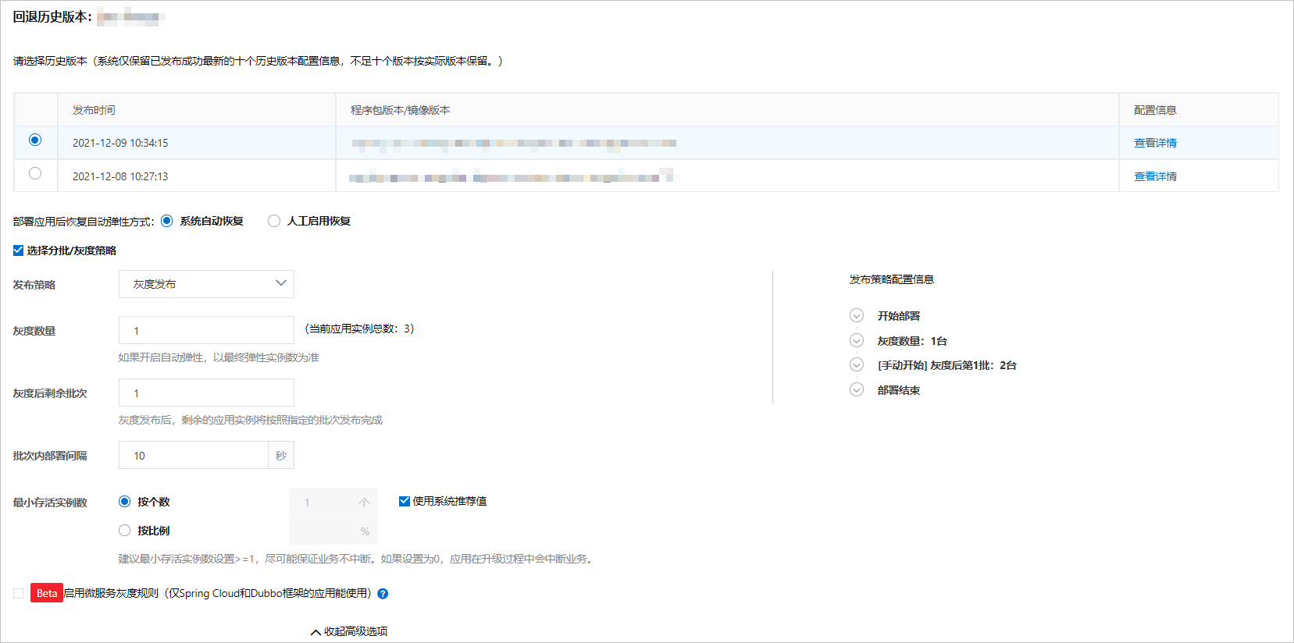This screenshot has width=1294, height=643.
Task: Click the blue help icon beside 微服务灰度规则
Action: (x=383, y=594)
